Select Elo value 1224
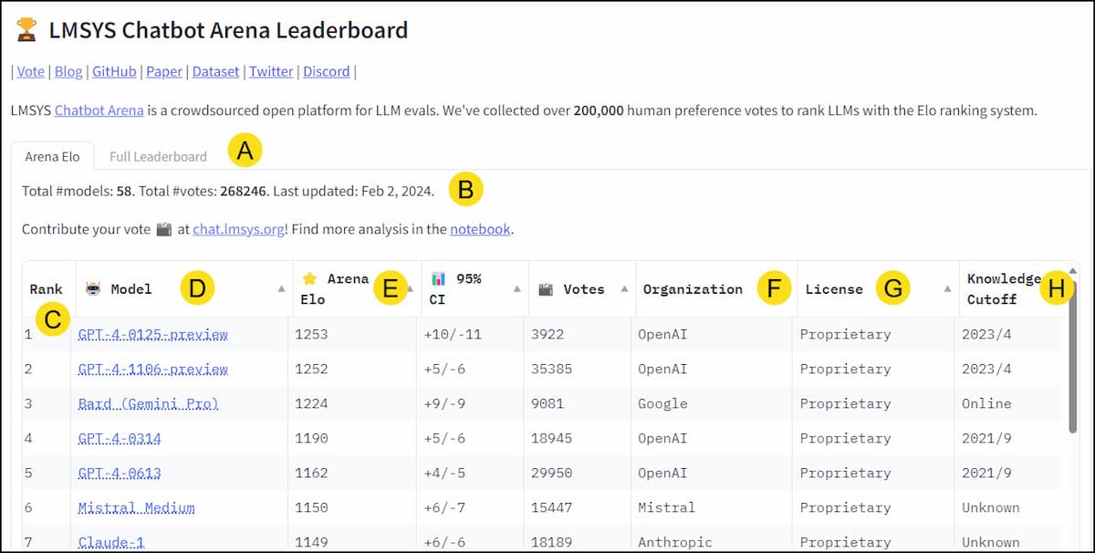The image size is (1095, 553). pos(311,403)
